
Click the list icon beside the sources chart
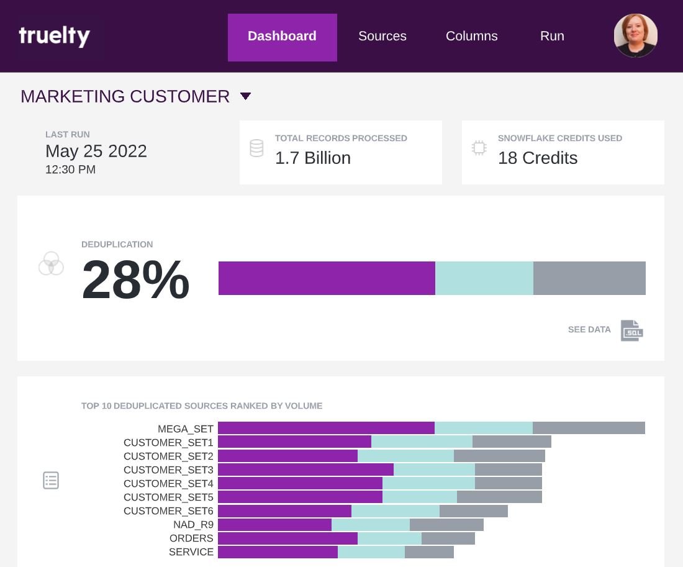point(51,480)
